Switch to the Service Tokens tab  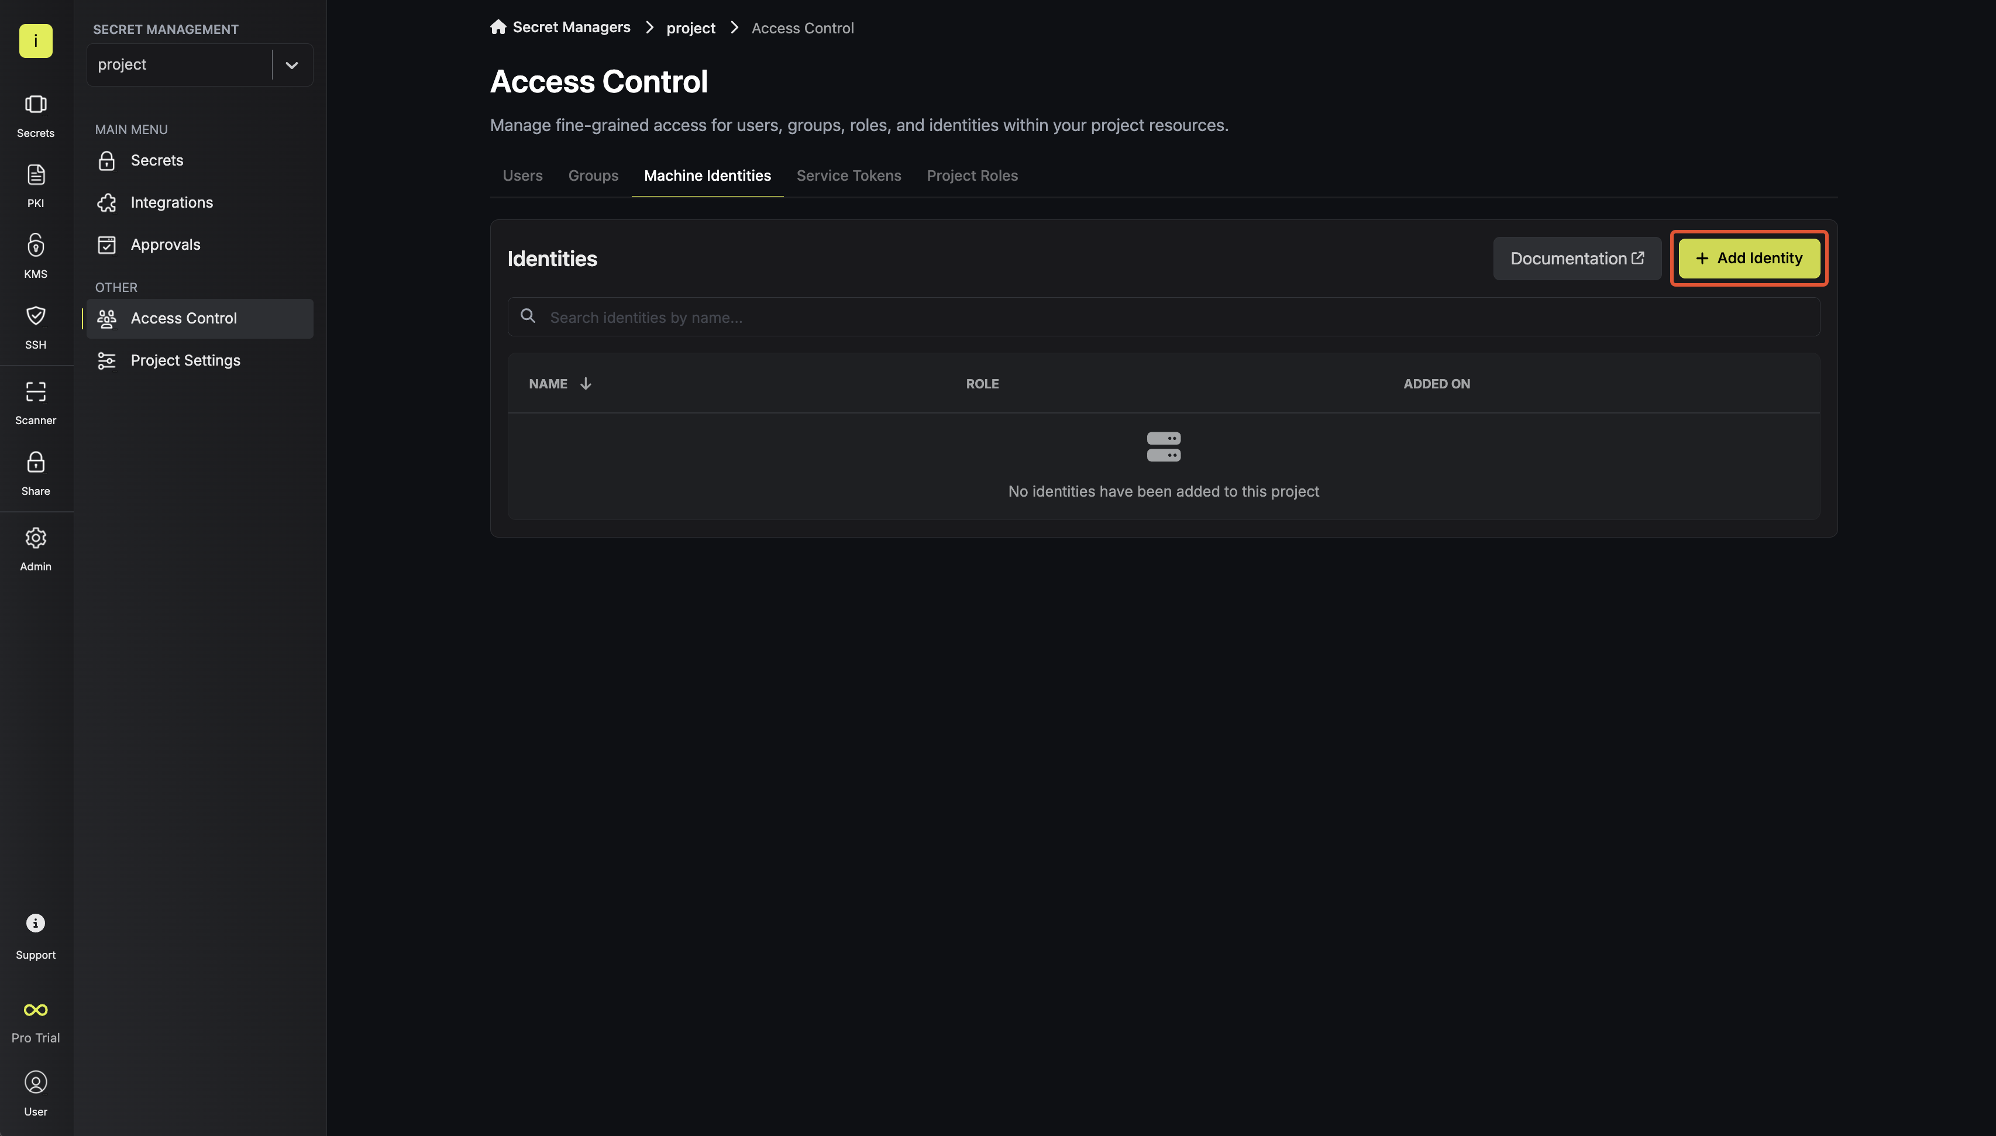click(x=848, y=175)
